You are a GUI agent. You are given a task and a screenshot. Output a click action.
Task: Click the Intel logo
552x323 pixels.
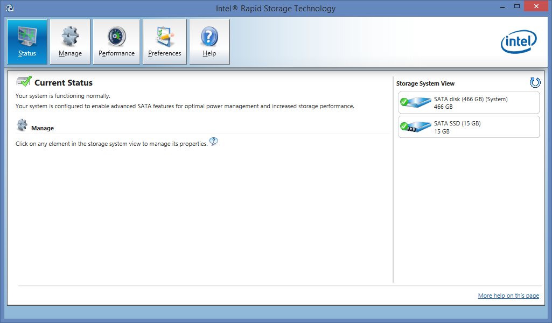click(519, 41)
